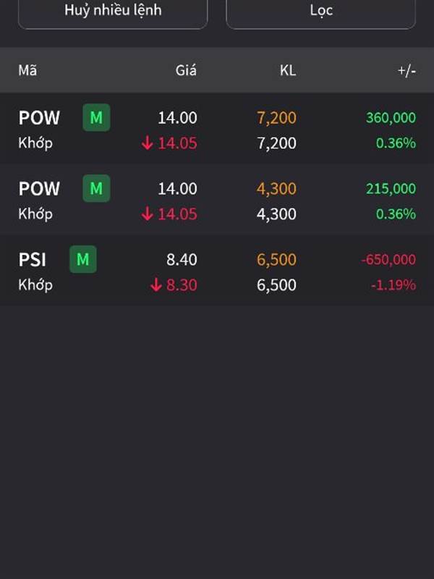Click the red down arrow beside 14.05 in the 7,200 order

148,143
